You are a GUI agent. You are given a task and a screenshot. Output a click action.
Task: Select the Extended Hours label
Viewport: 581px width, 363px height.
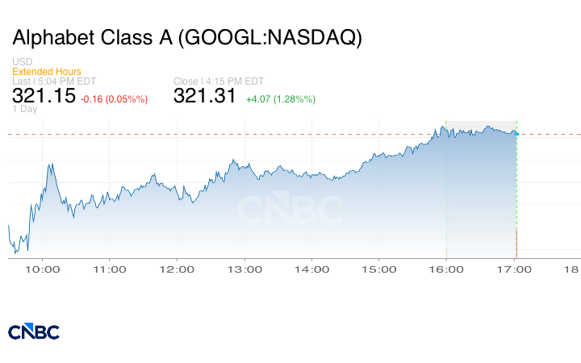click(47, 72)
